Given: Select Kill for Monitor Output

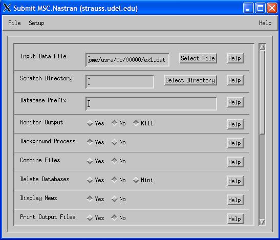Looking at the screenshot, I should [x=143, y=123].
